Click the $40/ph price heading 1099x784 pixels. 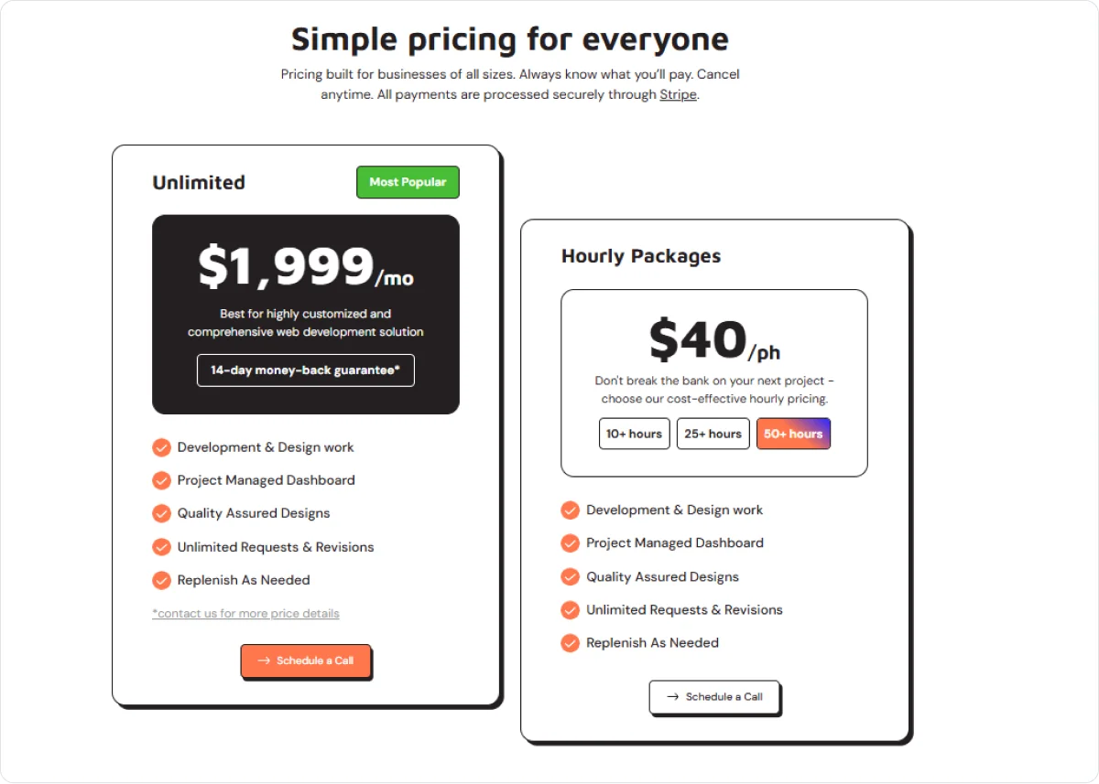point(714,340)
